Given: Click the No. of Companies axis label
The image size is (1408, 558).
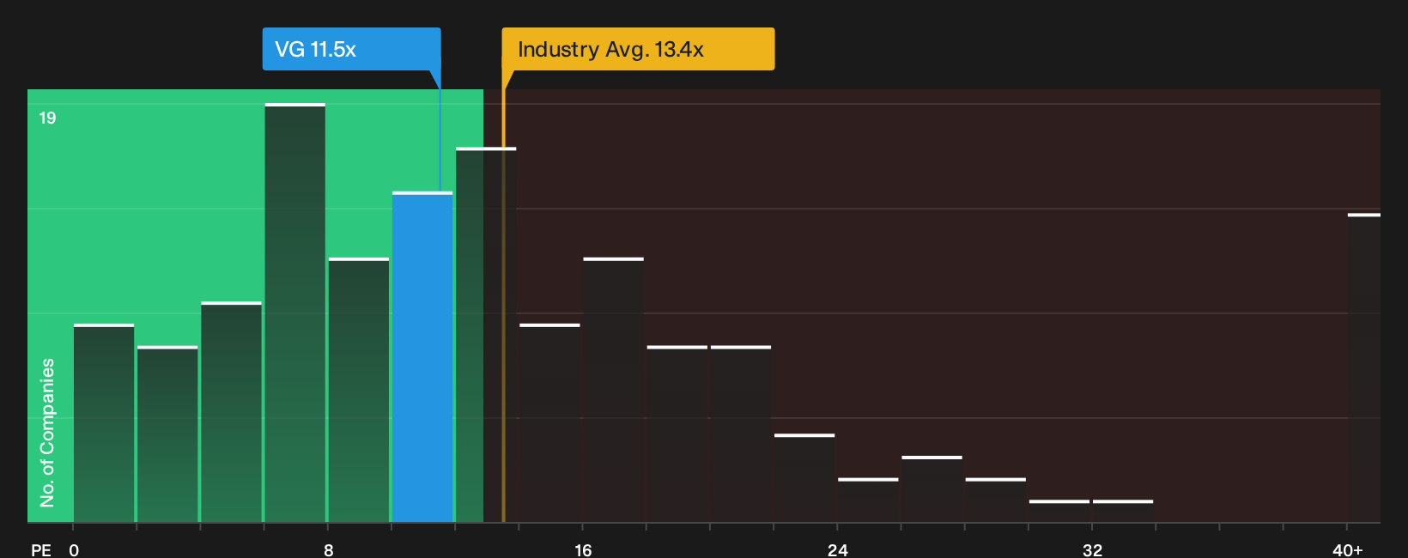Looking at the screenshot, I should tap(47, 432).
